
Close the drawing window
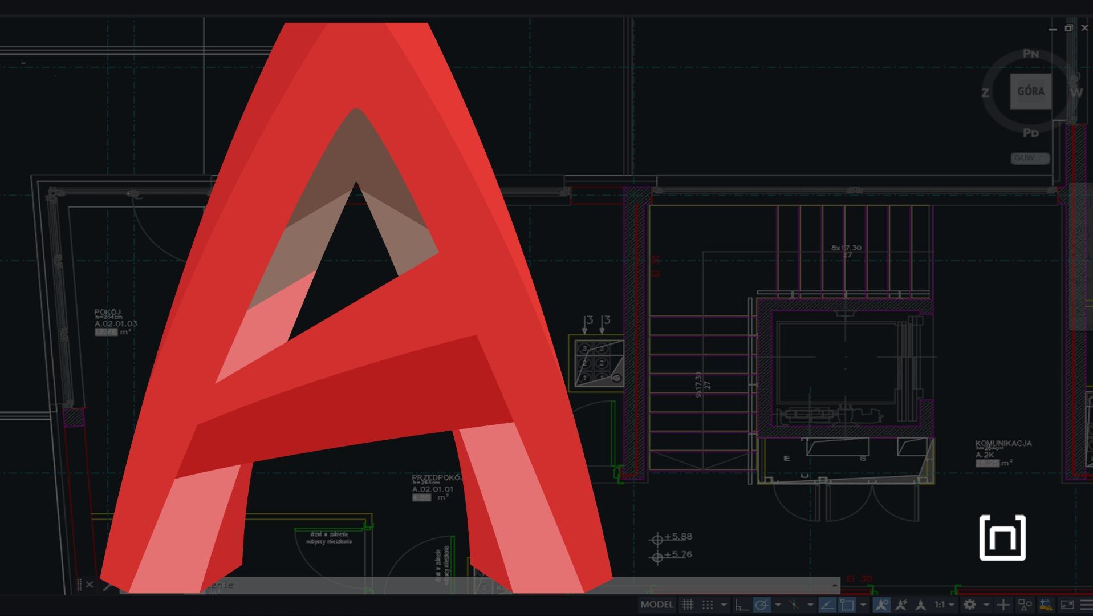[x=1084, y=28]
